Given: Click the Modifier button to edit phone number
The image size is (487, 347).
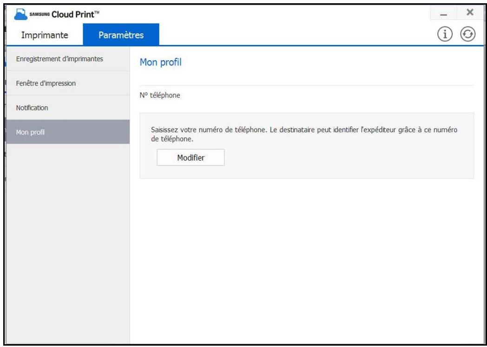Looking at the screenshot, I should (190, 158).
